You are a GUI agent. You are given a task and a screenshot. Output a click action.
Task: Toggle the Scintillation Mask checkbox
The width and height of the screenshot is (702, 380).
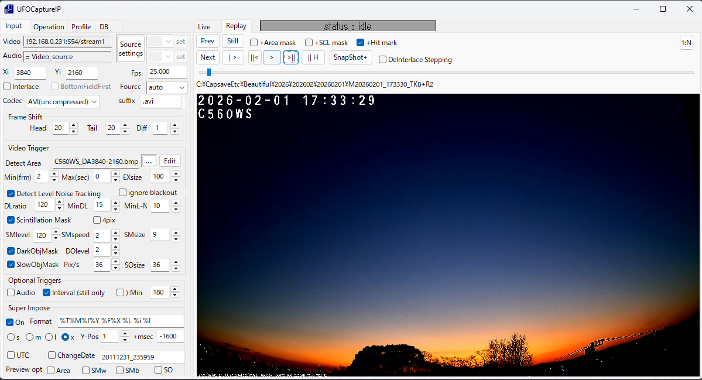pyautogui.click(x=11, y=220)
